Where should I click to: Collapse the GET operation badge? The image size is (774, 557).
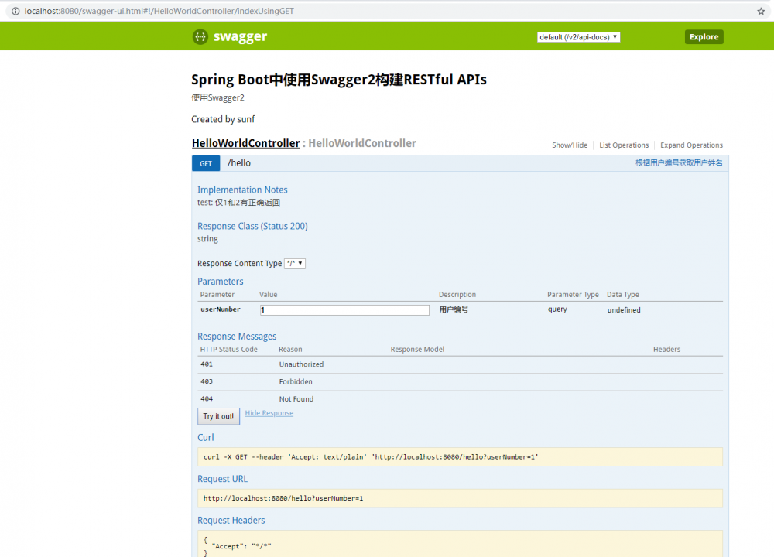[206, 164]
